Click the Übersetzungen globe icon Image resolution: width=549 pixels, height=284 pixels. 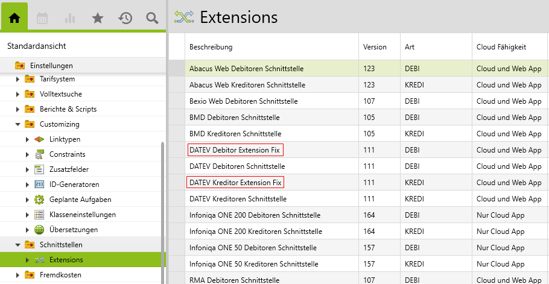pyautogui.click(x=40, y=230)
